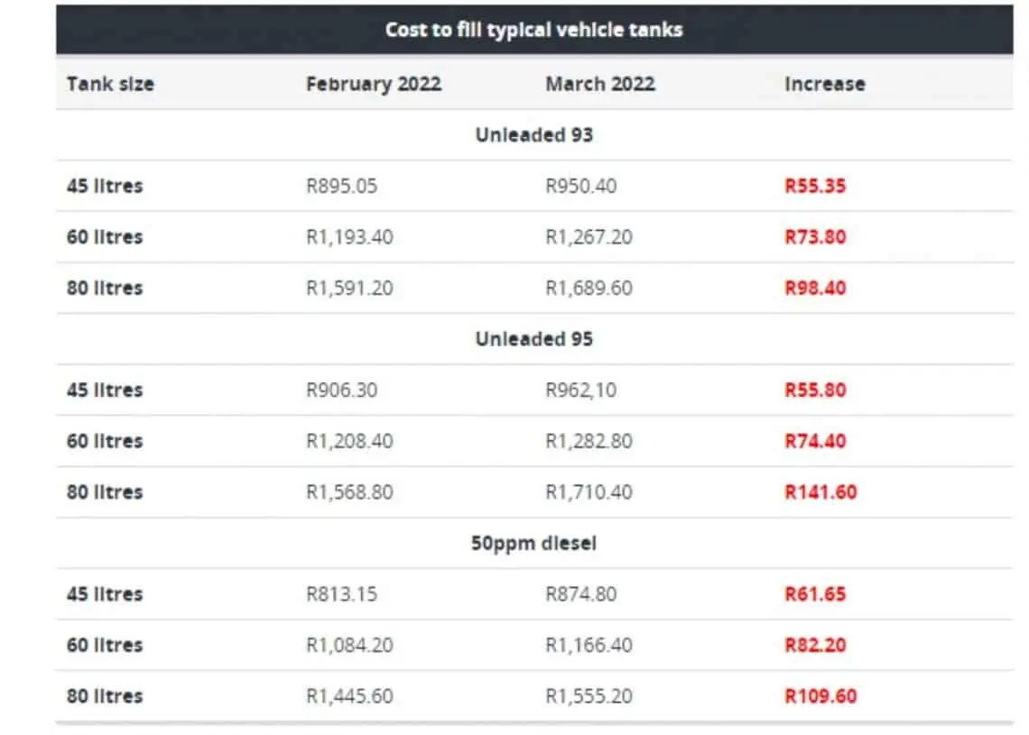Click the 'Cost to fill typical vehicle tanks' header

point(533,30)
